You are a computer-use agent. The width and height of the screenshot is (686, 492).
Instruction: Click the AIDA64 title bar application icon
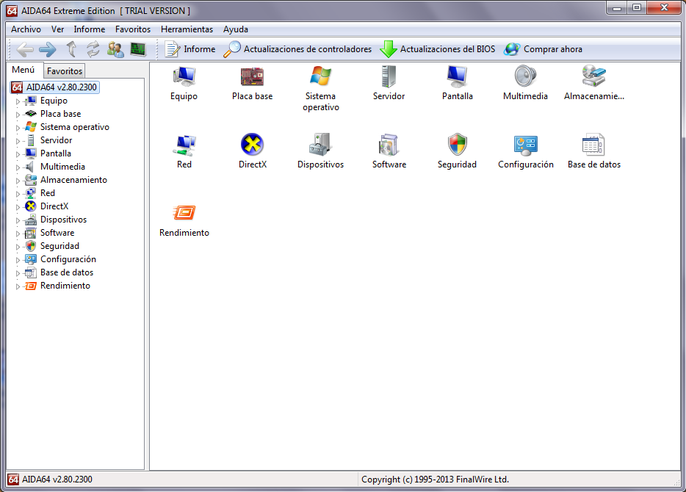point(12,11)
